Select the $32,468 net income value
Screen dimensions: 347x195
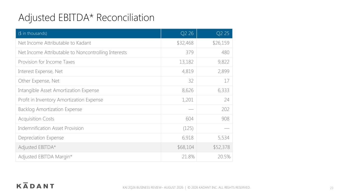tap(185, 43)
